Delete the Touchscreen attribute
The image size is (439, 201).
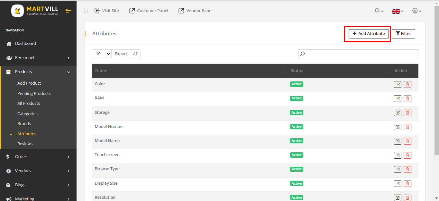click(x=407, y=155)
